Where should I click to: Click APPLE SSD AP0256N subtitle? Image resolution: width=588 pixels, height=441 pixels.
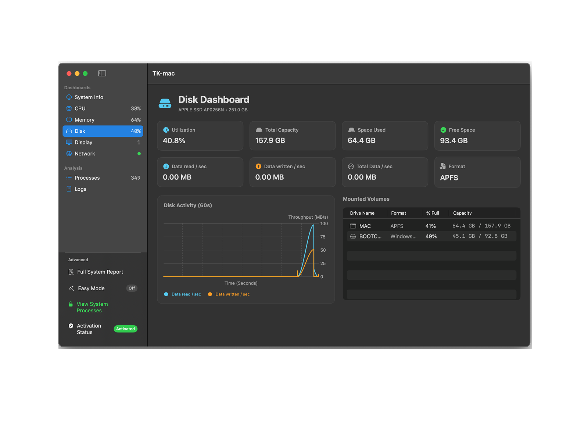(213, 110)
